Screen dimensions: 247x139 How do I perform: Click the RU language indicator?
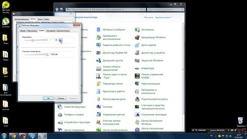(x=211, y=136)
